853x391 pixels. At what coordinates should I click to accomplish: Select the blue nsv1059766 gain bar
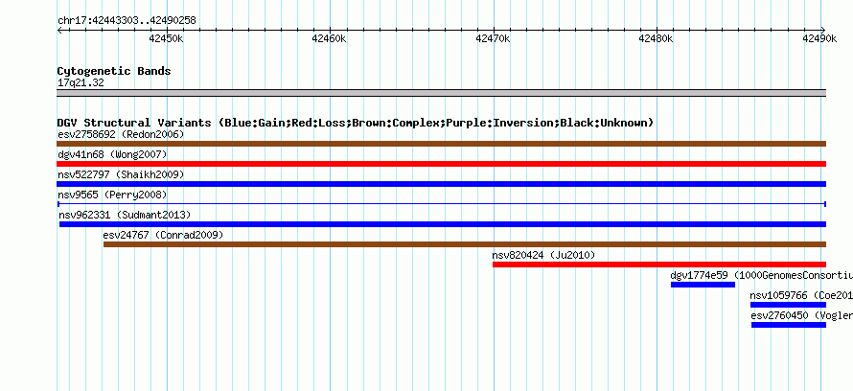tap(788, 305)
